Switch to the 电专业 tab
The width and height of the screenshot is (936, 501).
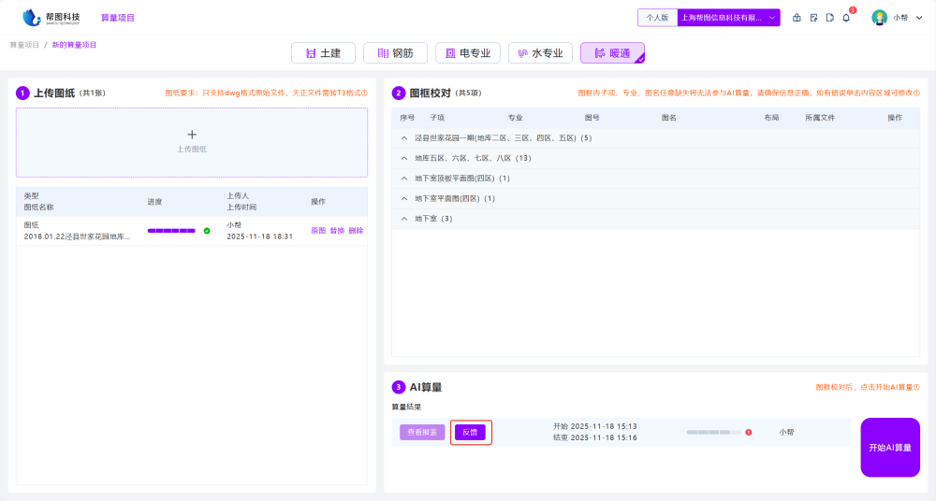tap(467, 53)
